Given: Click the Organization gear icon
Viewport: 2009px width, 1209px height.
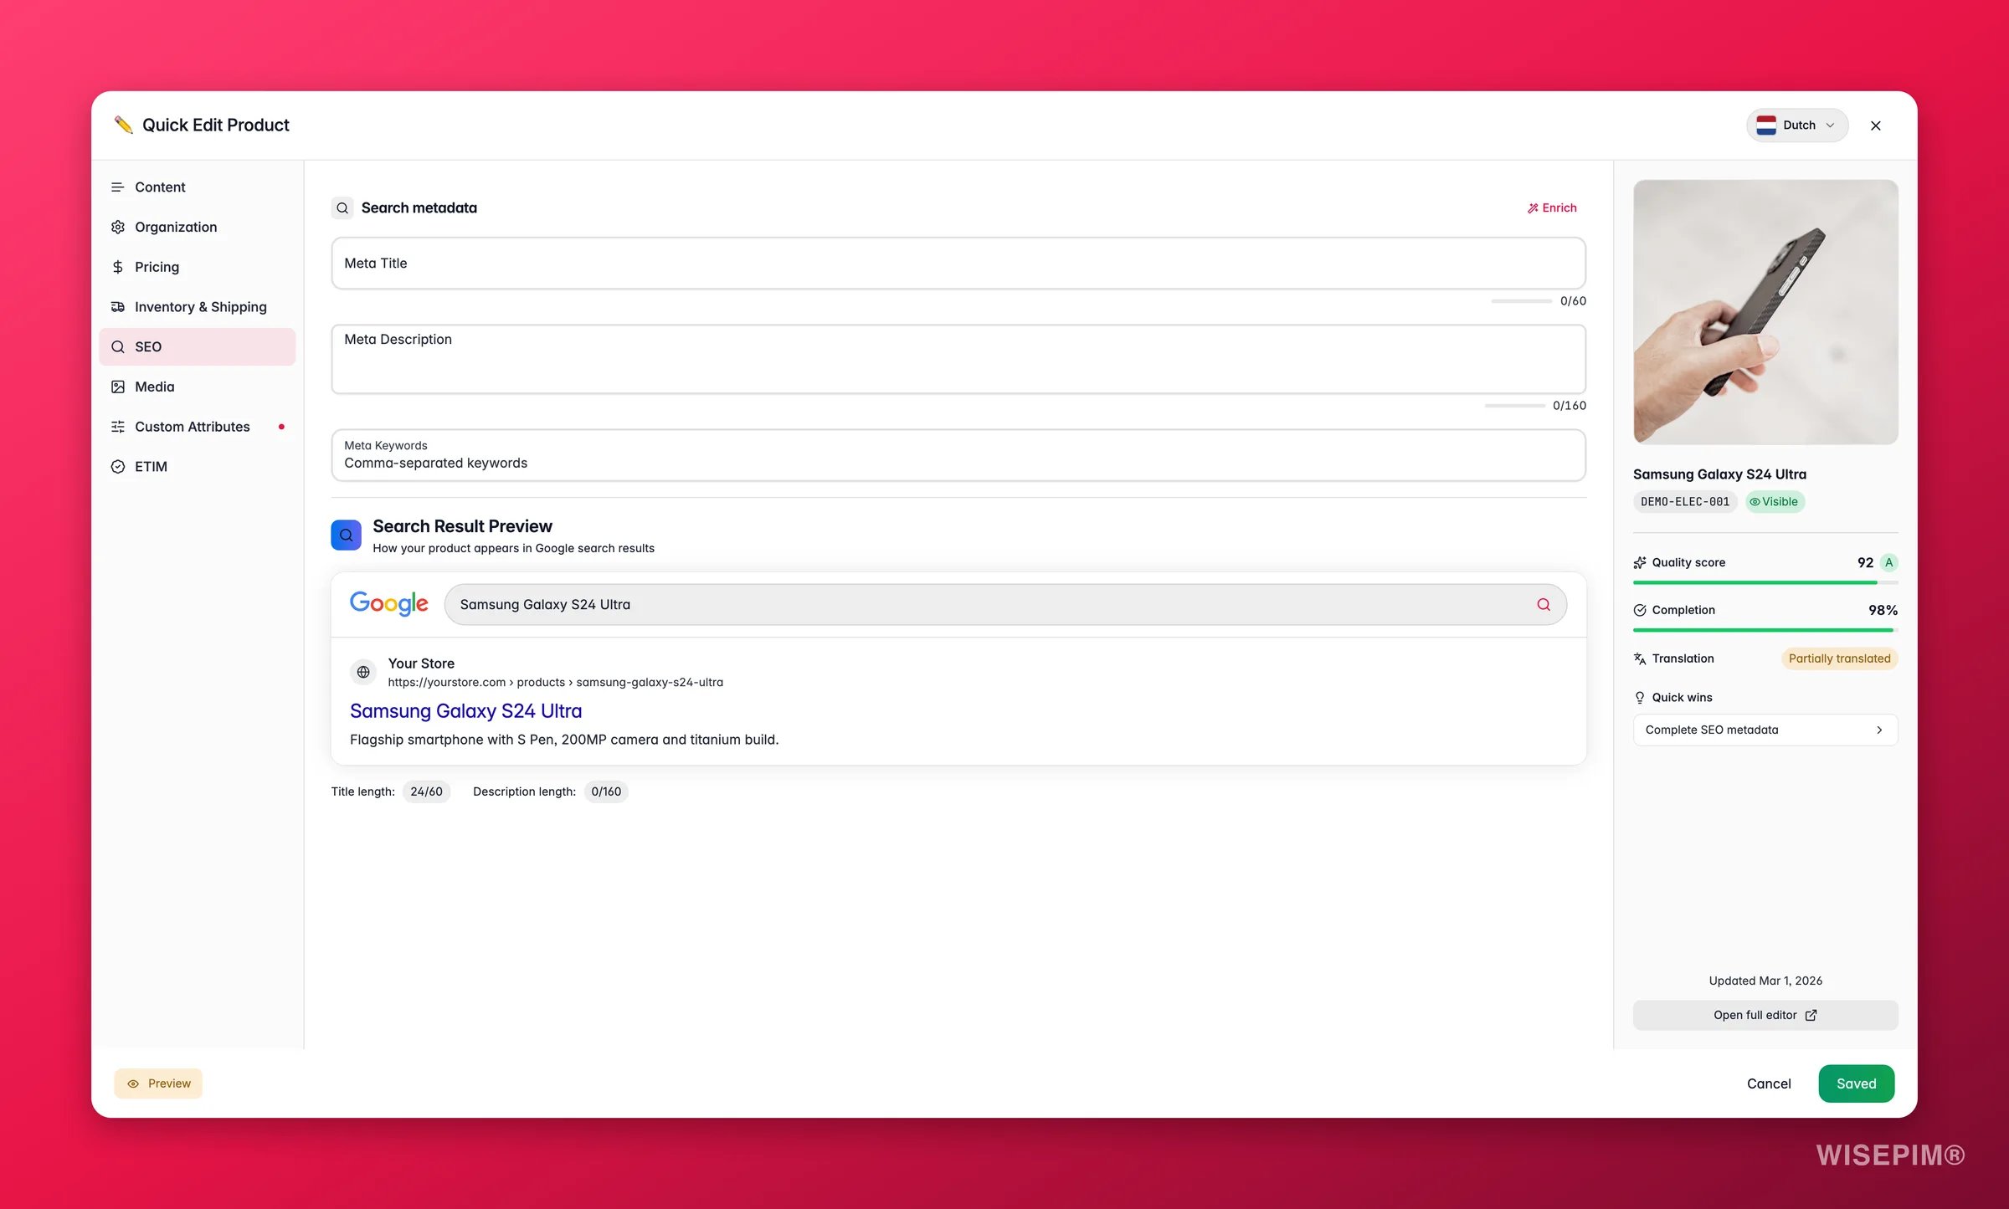Looking at the screenshot, I should (x=118, y=227).
